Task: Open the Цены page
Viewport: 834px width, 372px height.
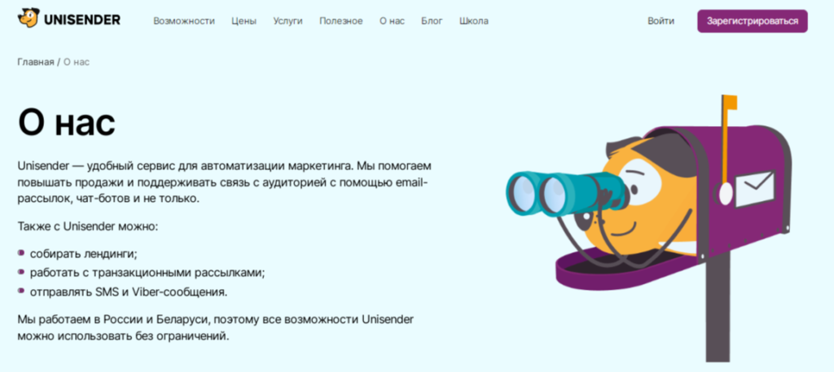Action: tap(244, 21)
